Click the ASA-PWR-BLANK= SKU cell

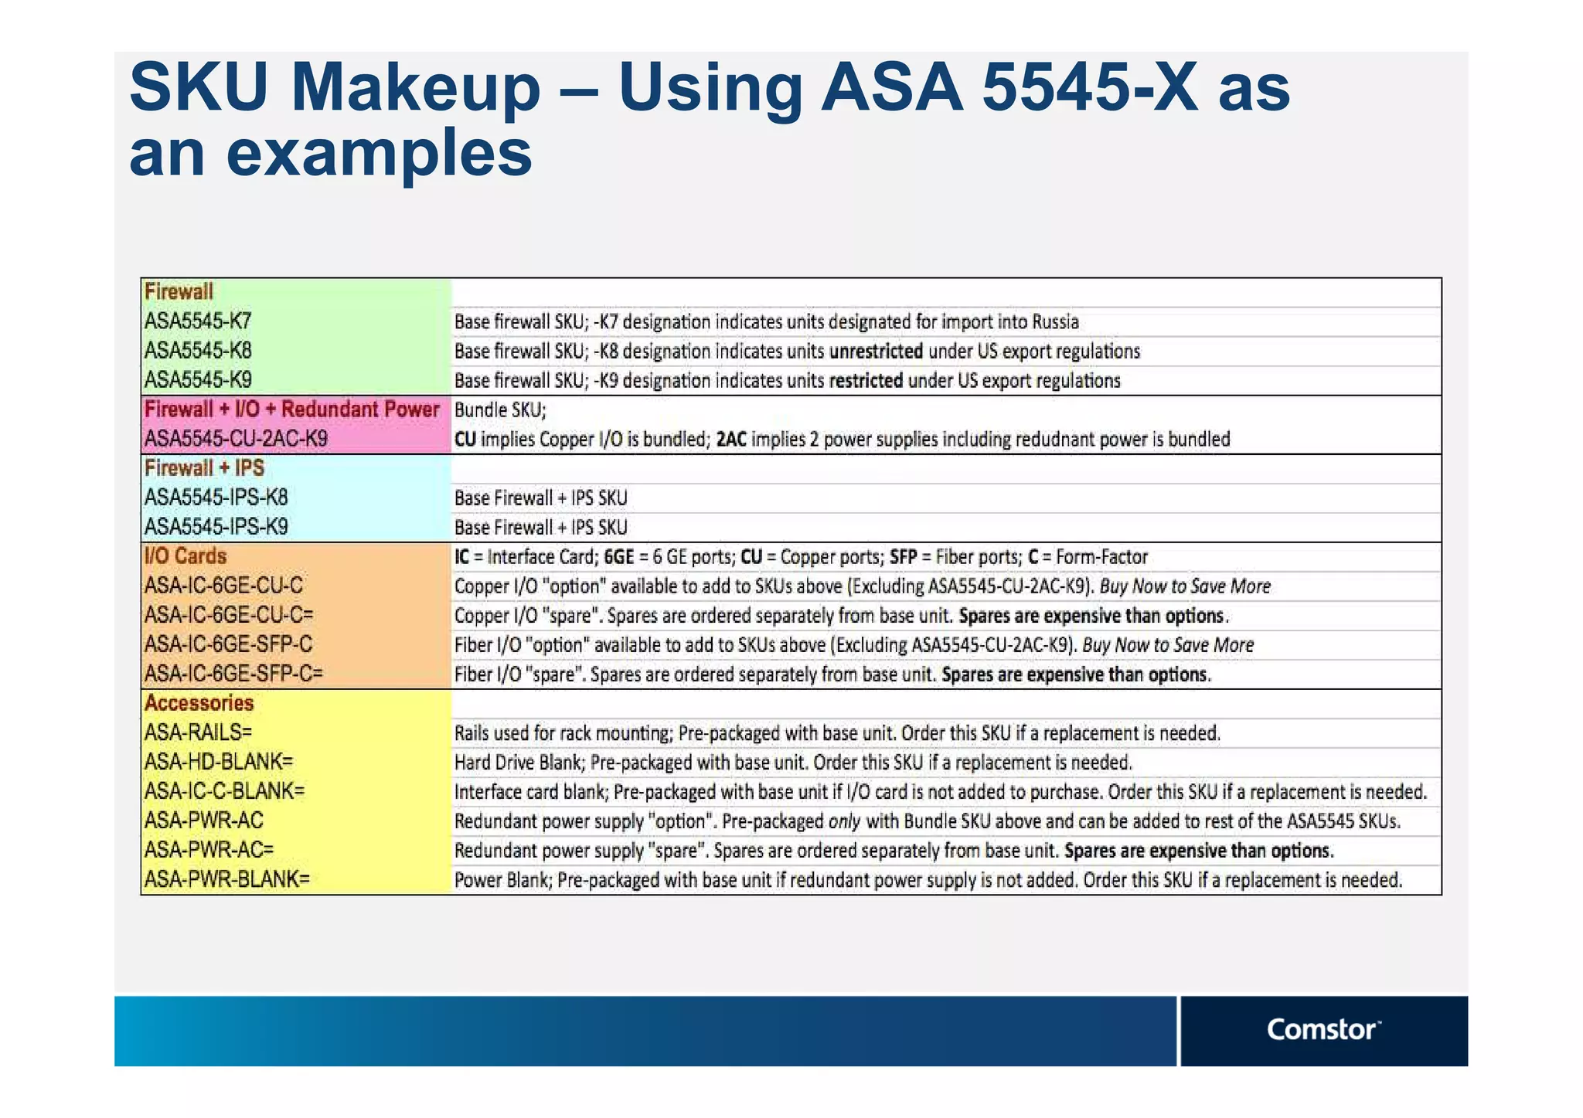tap(227, 879)
